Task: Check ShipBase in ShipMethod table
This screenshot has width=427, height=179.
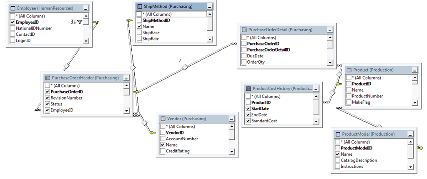Action: 139,32
